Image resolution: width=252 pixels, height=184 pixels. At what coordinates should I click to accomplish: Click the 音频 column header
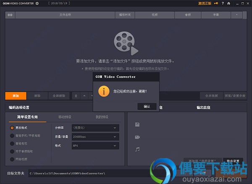[x=188, y=15]
